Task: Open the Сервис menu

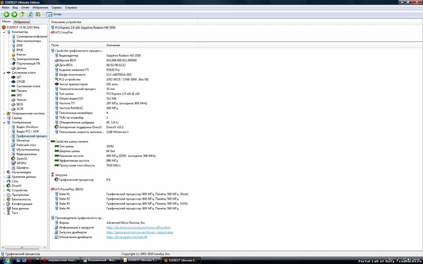Action: 56,8
